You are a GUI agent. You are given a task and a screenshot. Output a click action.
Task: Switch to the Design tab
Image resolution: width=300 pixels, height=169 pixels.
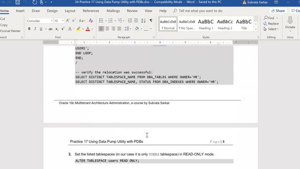pyautogui.click(x=52, y=11)
